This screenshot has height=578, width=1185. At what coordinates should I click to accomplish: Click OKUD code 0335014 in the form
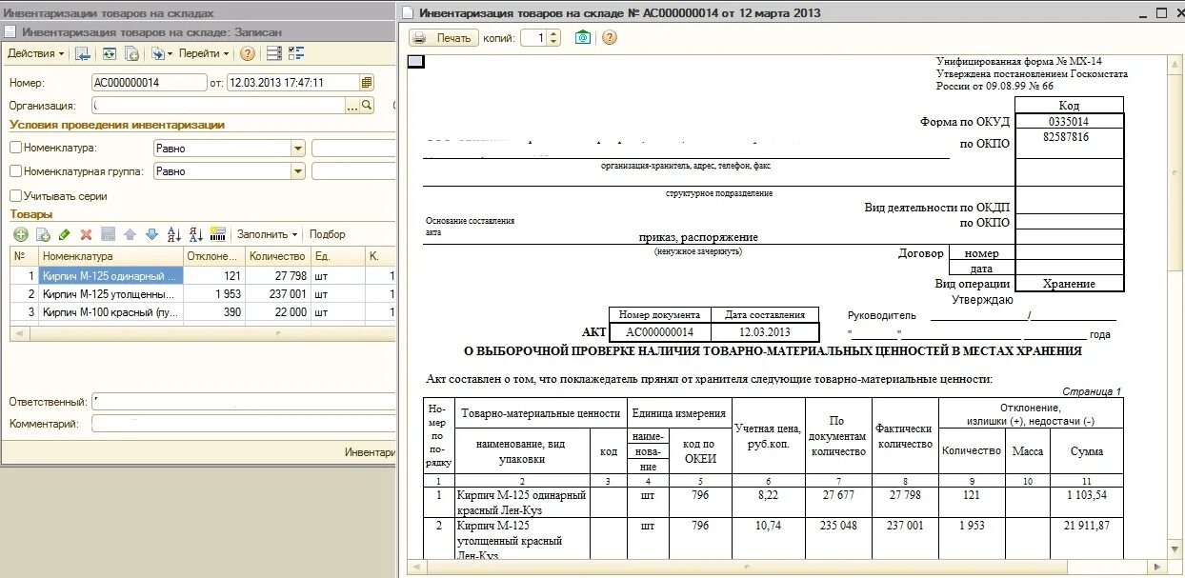pos(1069,122)
